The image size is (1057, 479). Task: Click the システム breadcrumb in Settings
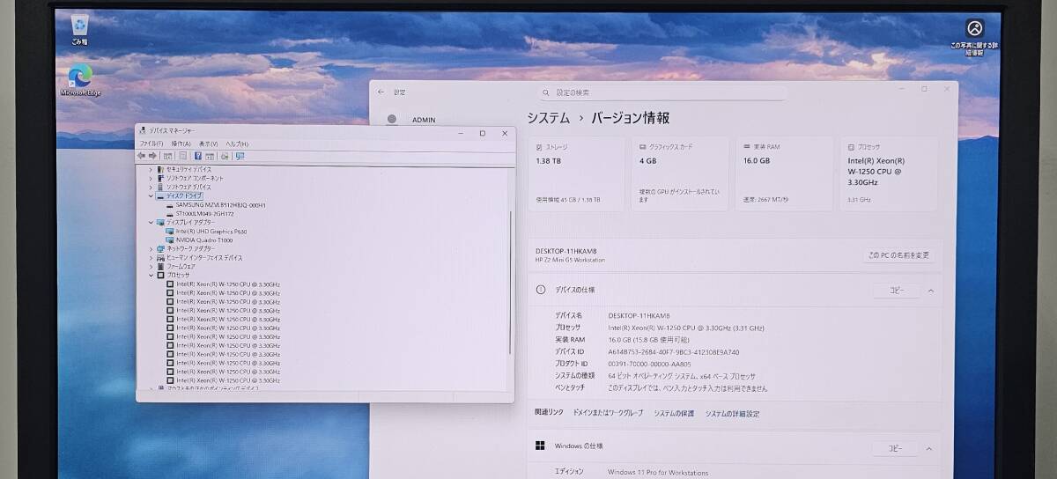[549, 118]
